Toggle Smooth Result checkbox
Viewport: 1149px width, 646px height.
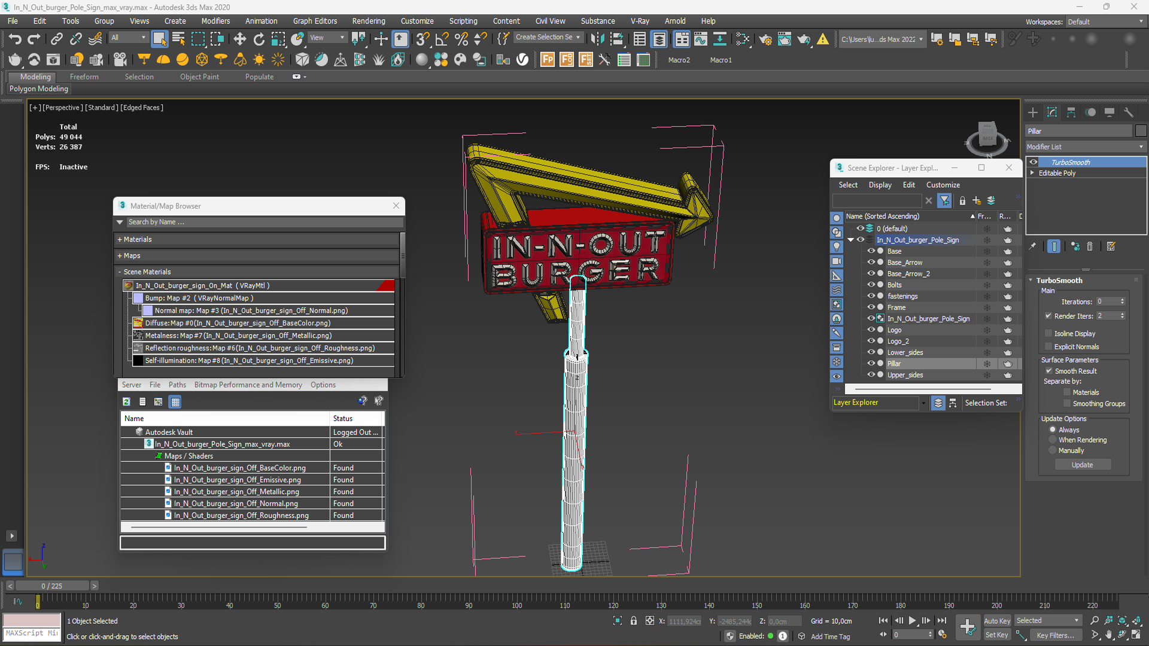[1049, 371]
